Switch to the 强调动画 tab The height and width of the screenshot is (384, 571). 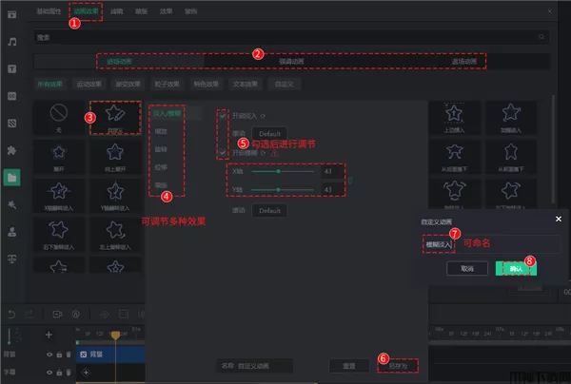(291, 62)
